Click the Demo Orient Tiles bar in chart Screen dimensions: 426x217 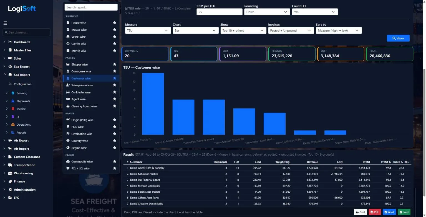pyautogui.click(x=153, y=104)
